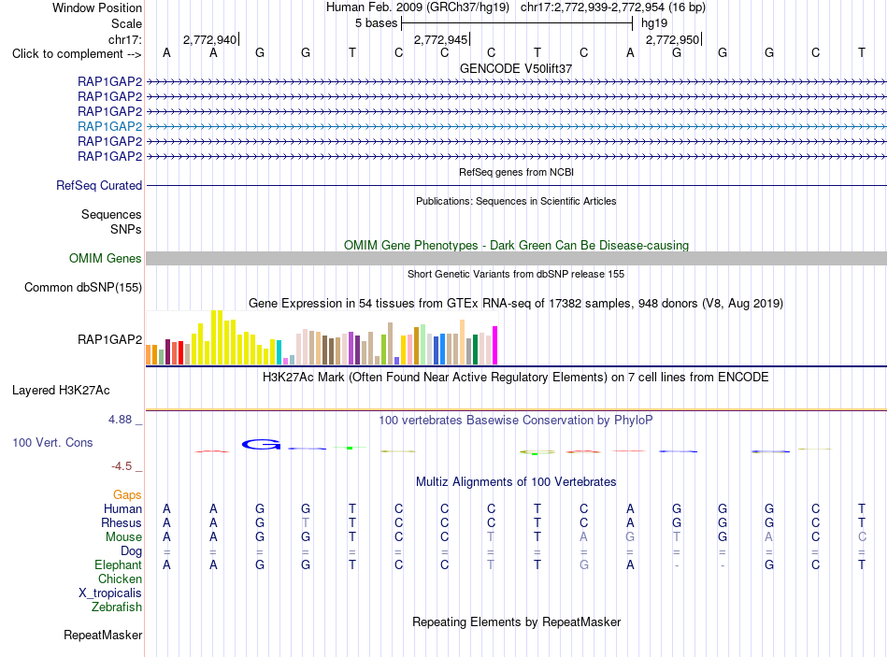888x657 pixels.
Task: Click the gray OMIM Genes bar
Action: click(x=516, y=258)
